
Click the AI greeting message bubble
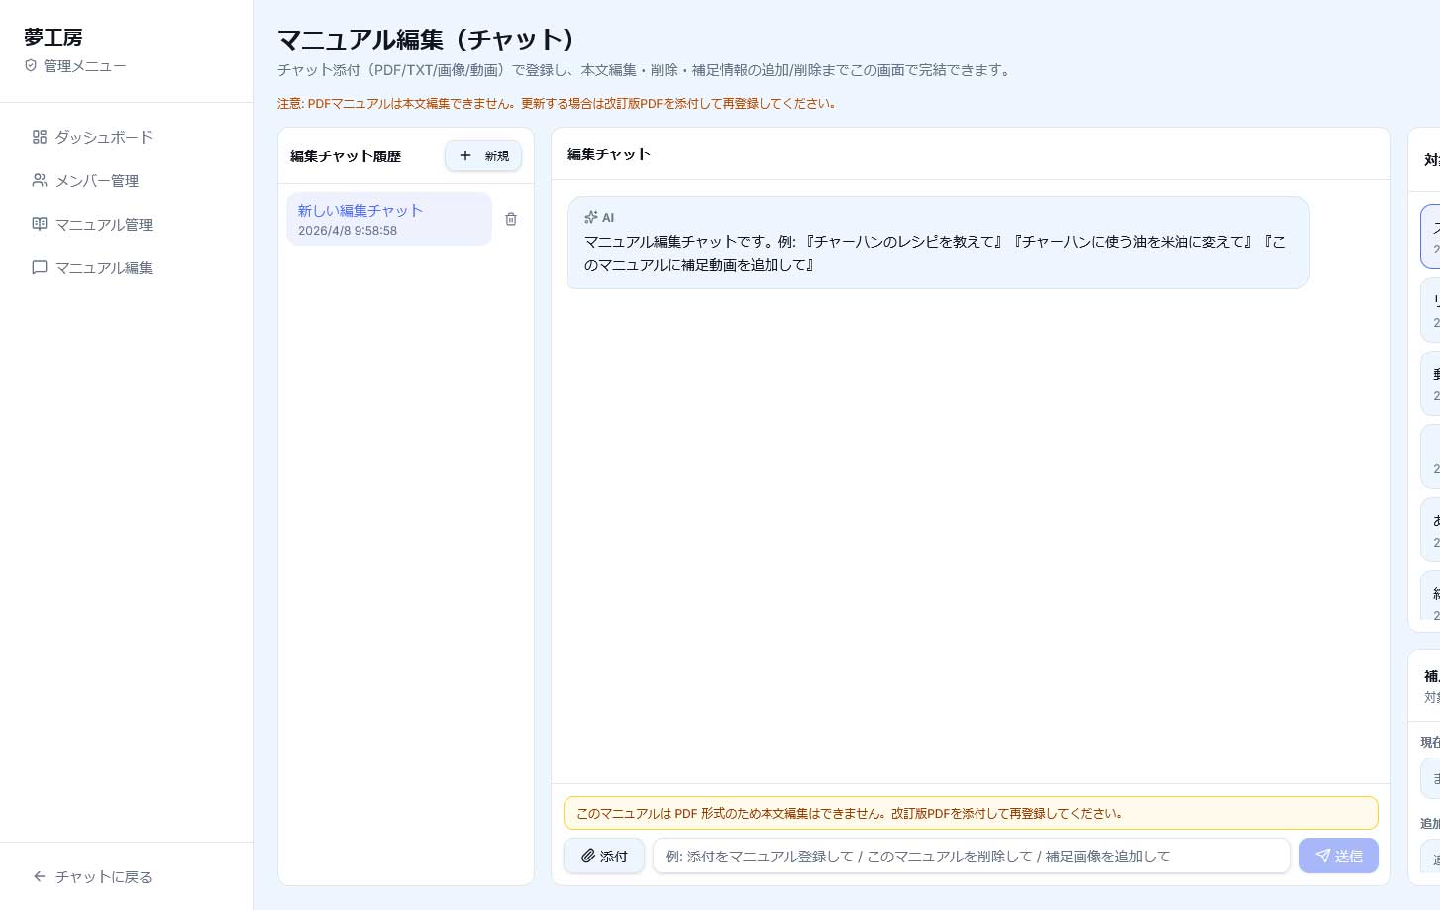point(939,243)
